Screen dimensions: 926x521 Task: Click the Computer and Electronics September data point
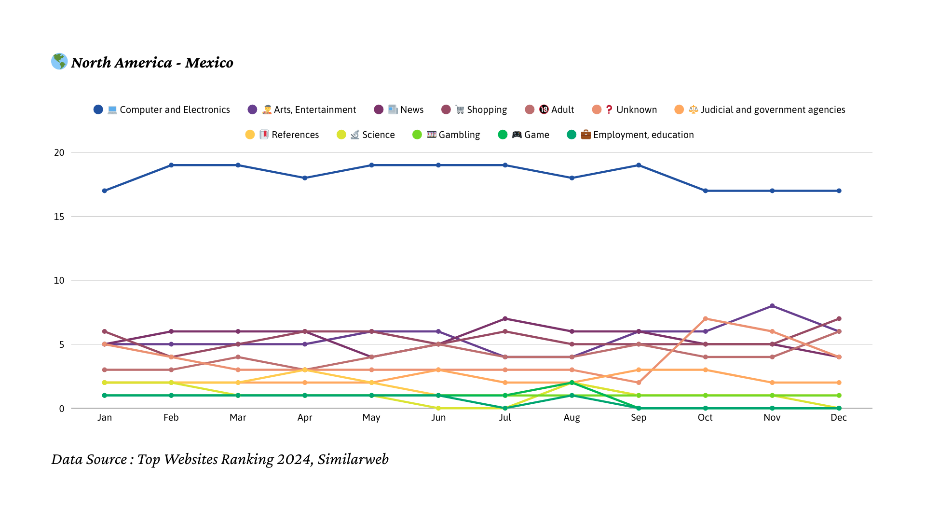639,165
